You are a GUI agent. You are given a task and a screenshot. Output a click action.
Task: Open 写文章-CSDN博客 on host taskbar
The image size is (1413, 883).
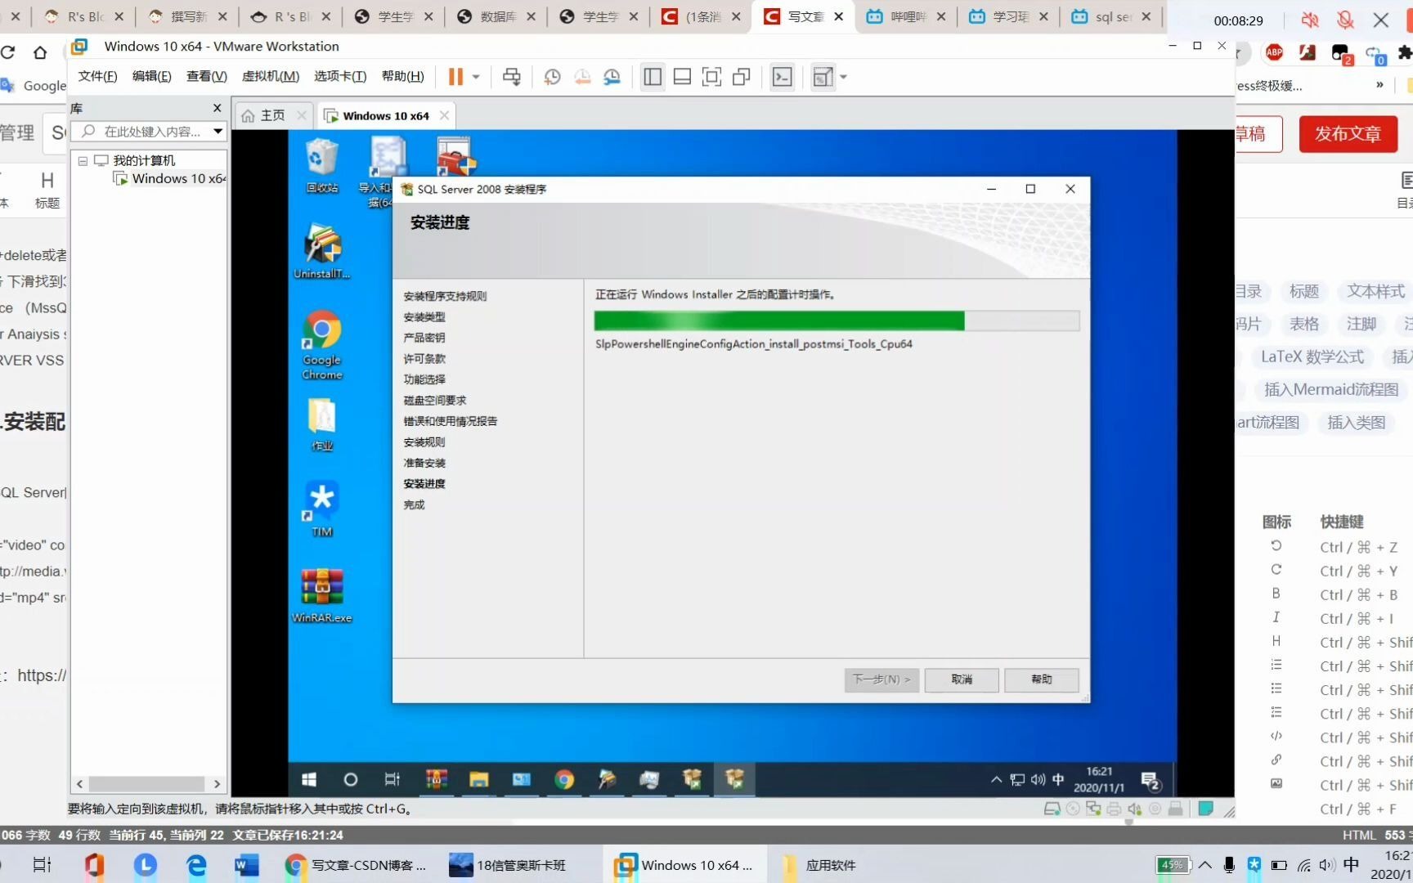(357, 865)
